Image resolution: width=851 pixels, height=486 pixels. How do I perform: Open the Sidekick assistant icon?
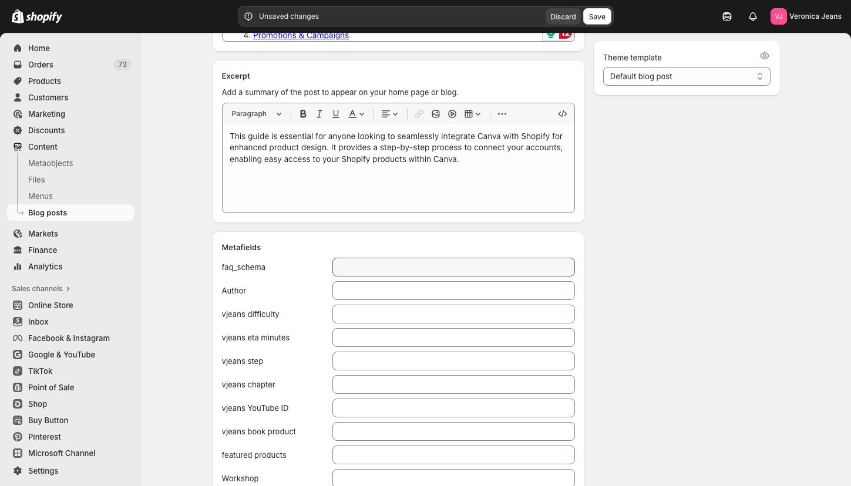click(727, 16)
